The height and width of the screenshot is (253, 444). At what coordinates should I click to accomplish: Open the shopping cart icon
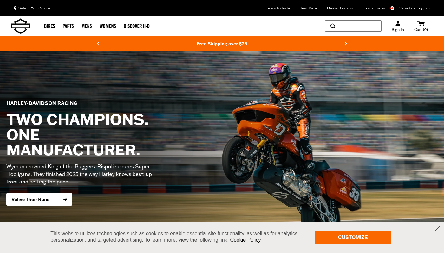(421, 23)
